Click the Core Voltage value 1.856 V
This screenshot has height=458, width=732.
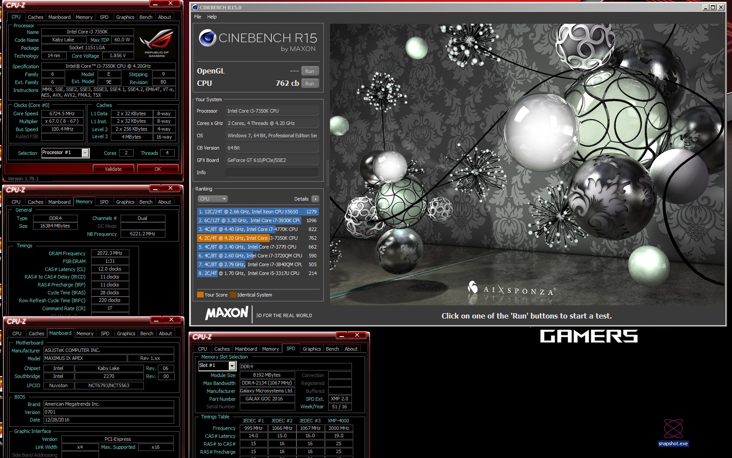[117, 56]
